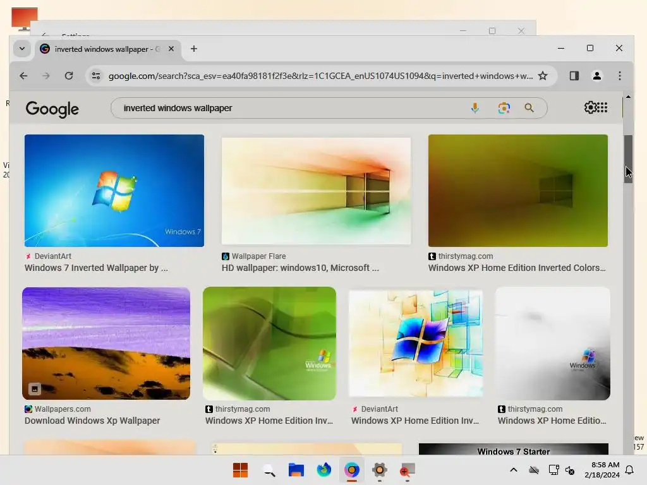This screenshot has width=647, height=485.
Task: Click the scrollbar up arrow
Action: [x=628, y=97]
